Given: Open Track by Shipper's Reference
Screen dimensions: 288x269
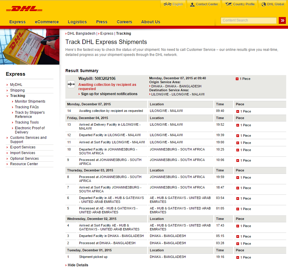Looking at the screenshot, I should (30, 115).
